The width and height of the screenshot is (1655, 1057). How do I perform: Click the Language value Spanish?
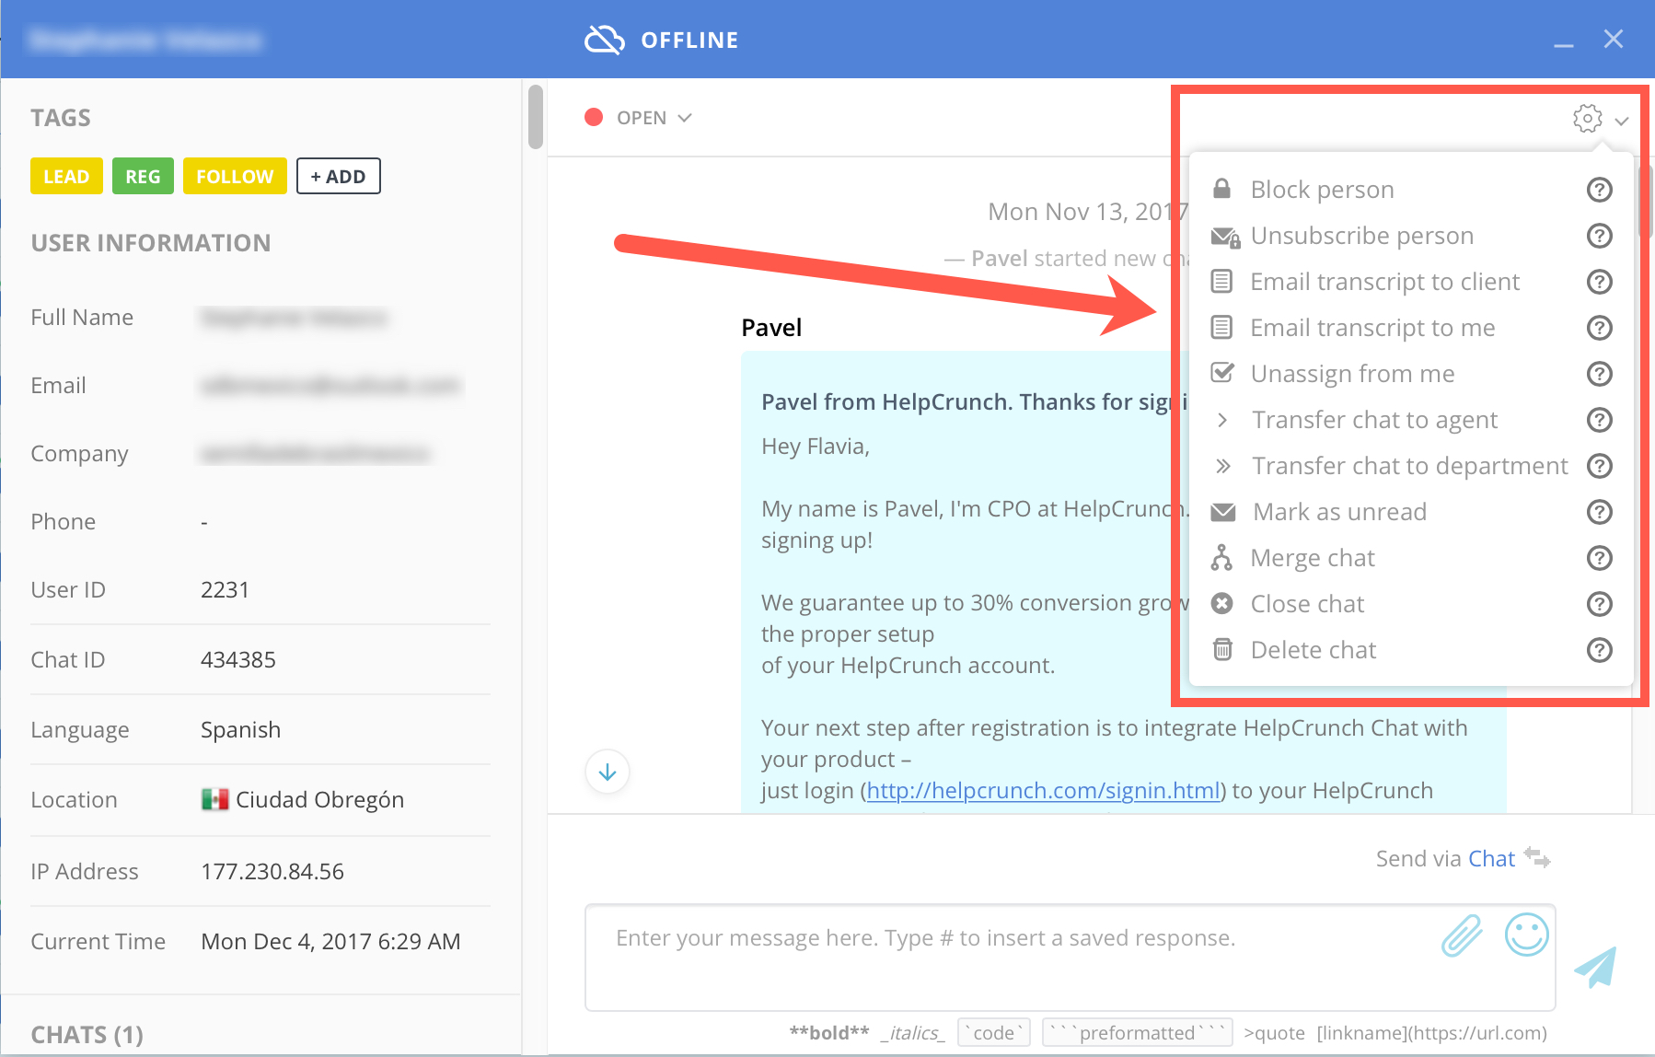click(x=240, y=729)
